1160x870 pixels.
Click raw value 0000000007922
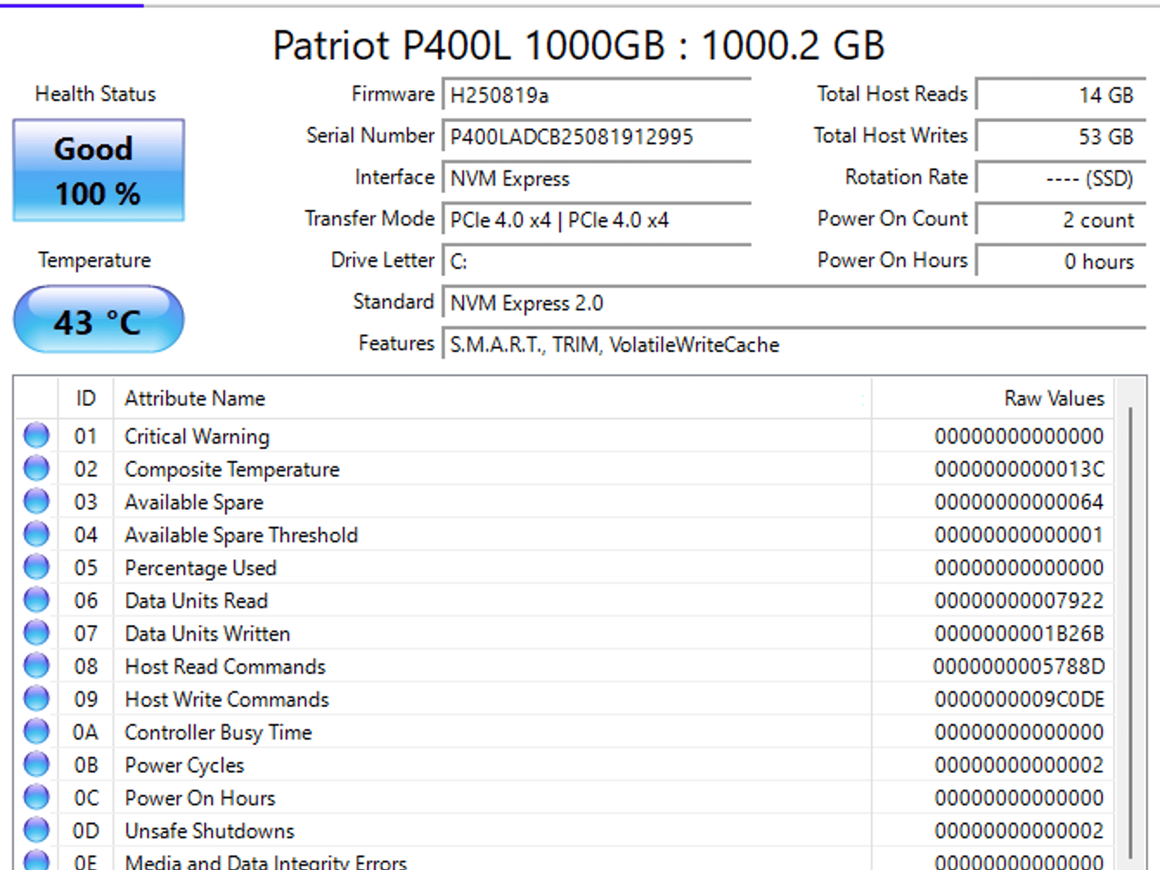[x=1019, y=600]
